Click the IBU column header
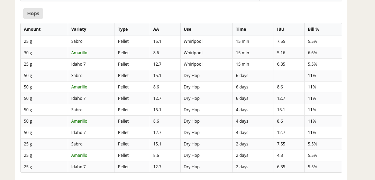 (281, 29)
